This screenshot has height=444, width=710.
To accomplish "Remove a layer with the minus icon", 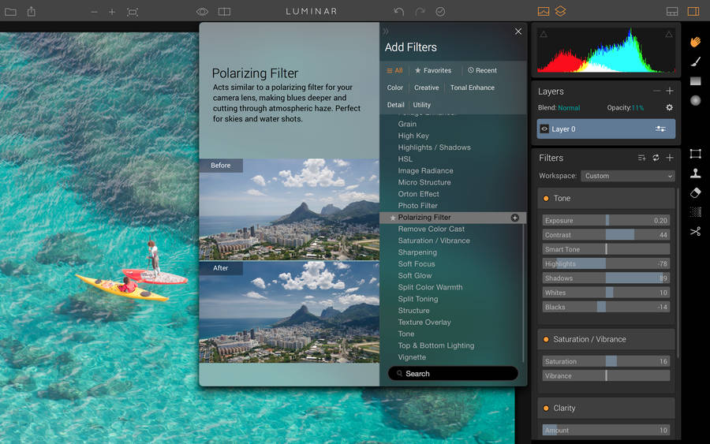I will pos(656,91).
